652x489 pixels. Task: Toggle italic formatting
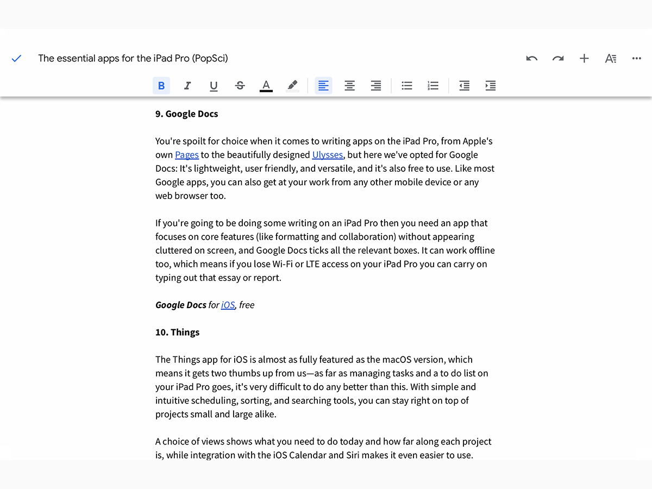point(187,85)
